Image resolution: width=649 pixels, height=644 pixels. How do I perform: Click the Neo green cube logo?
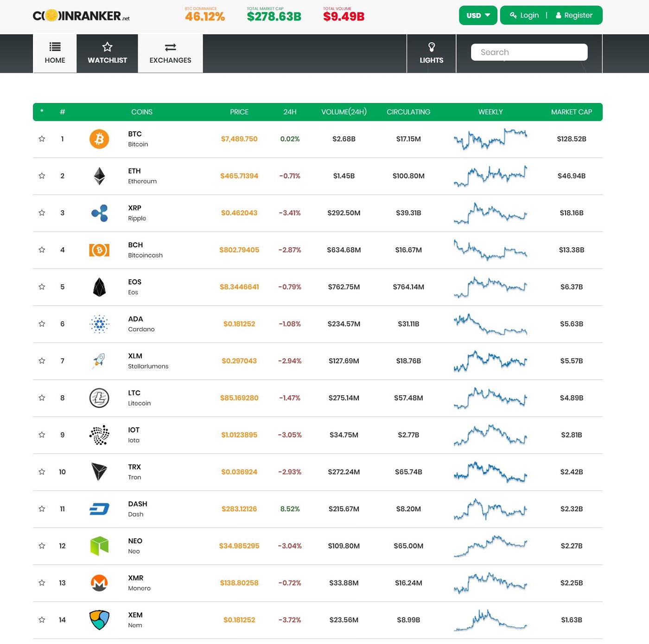[99, 546]
